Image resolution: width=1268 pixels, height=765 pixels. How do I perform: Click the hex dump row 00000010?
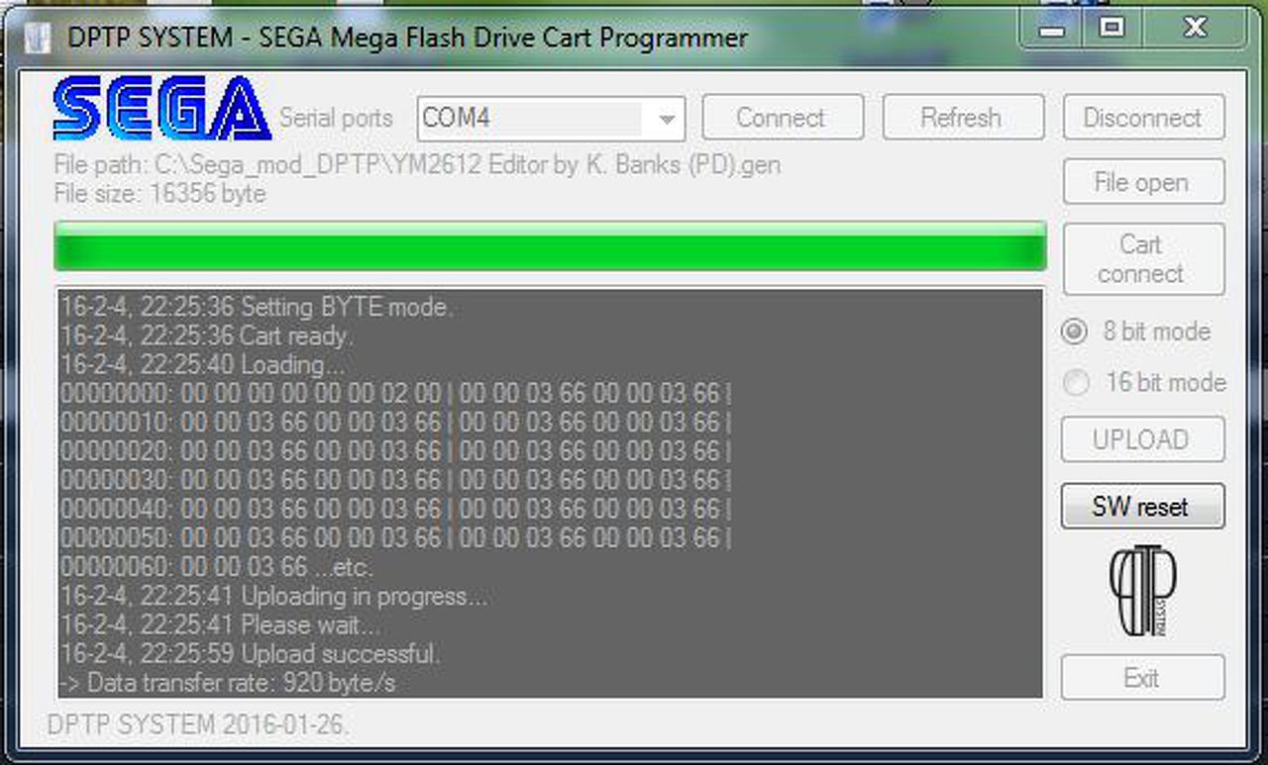[396, 423]
